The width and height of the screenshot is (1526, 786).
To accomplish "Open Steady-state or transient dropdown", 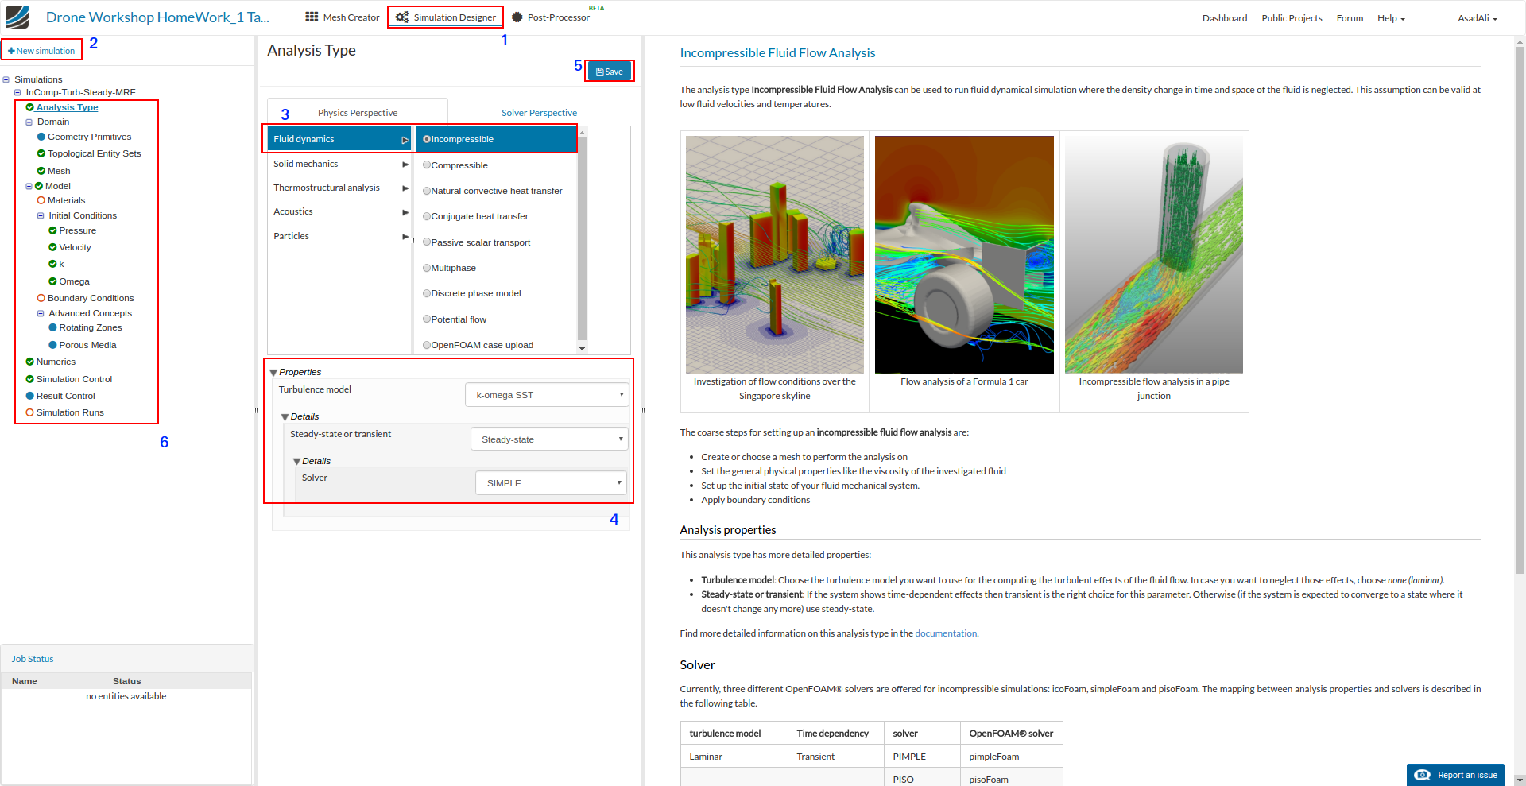I will pos(549,439).
